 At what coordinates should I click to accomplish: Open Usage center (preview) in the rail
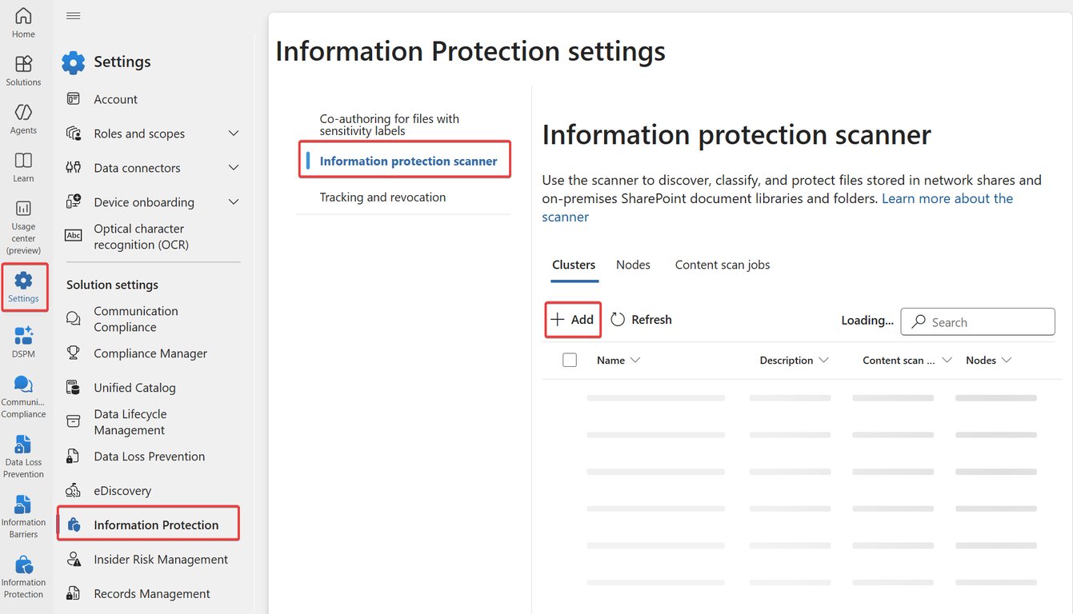(x=23, y=226)
